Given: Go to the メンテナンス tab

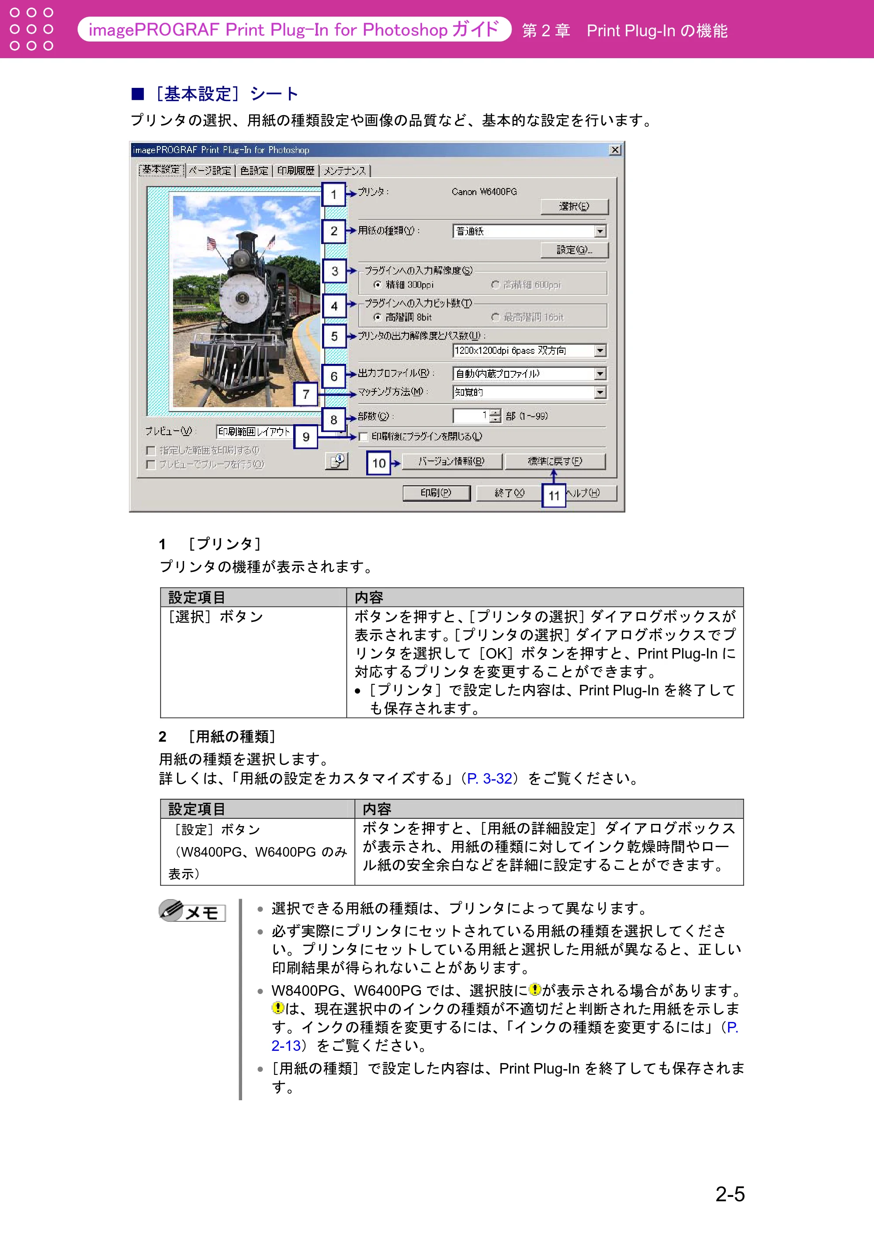Looking at the screenshot, I should pos(345,171).
